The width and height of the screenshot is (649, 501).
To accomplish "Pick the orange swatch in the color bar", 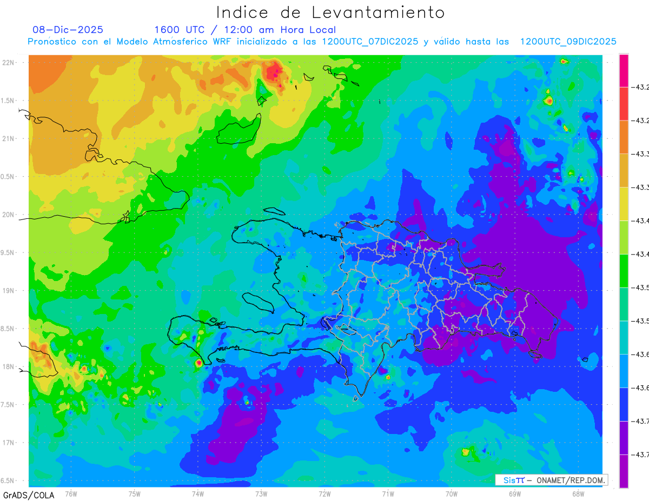I will pos(624,137).
